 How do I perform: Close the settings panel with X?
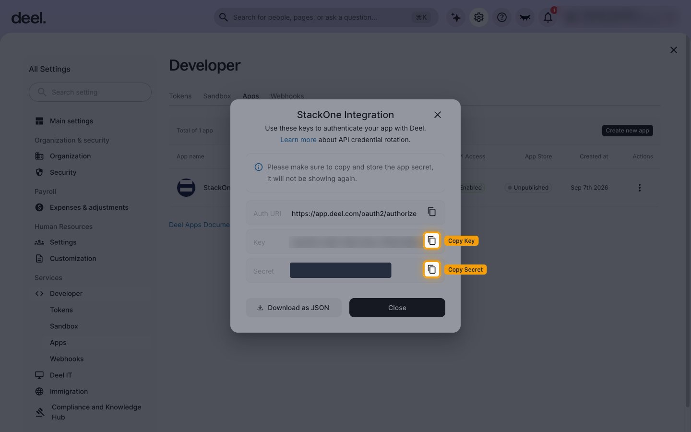pos(674,50)
